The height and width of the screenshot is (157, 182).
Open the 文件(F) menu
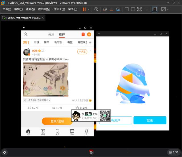tap(7, 9)
